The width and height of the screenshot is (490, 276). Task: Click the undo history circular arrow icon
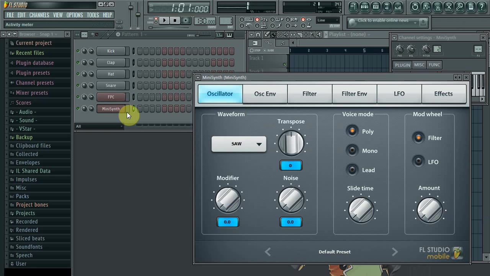(415, 7)
